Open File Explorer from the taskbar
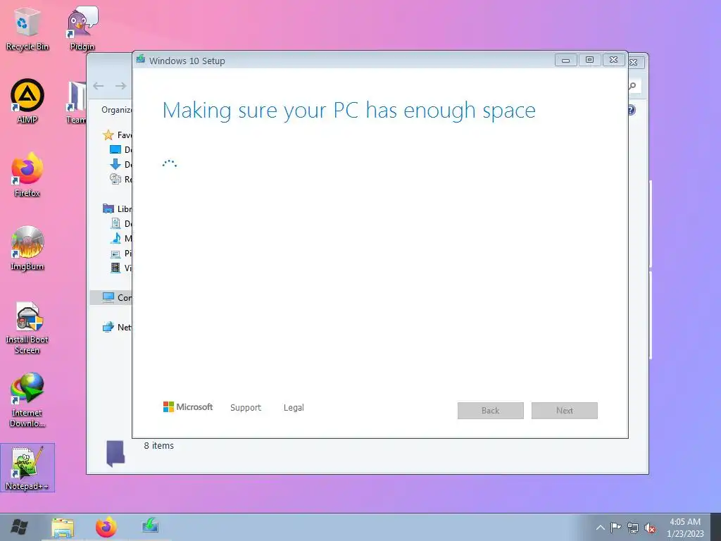 pyautogui.click(x=63, y=527)
